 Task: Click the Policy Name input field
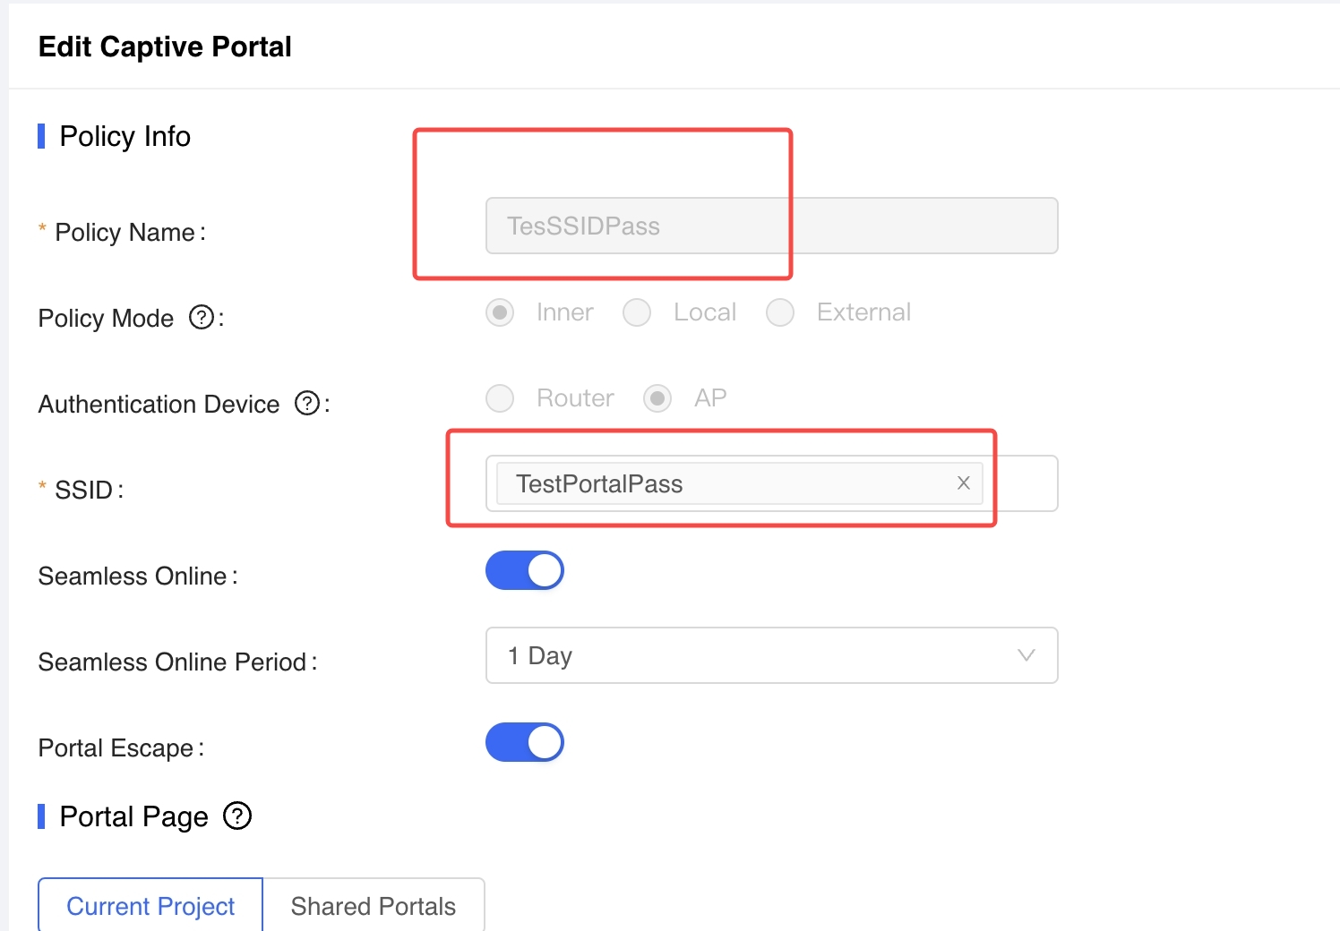click(770, 226)
